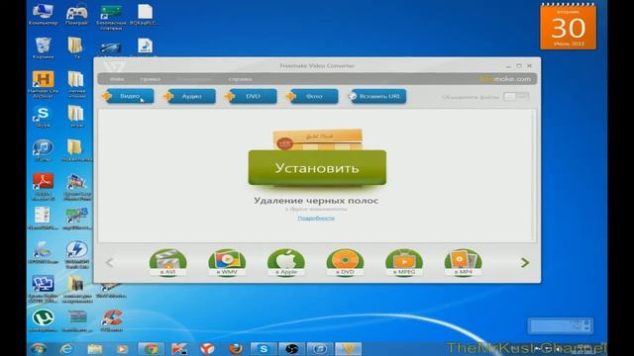The image size is (634, 356).
Task: Add photos with the Фото button
Action: pyautogui.click(x=314, y=97)
